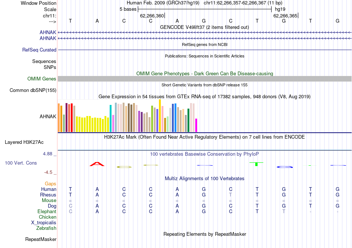The image size is (352, 248).
Task: Click the AHNAK GTEx expression label
Action: [x=48, y=117]
